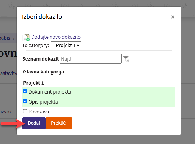Uncheck the Opis projekta checkbox
Image resolution: width=195 pixels, height=144 pixels.
tap(25, 101)
